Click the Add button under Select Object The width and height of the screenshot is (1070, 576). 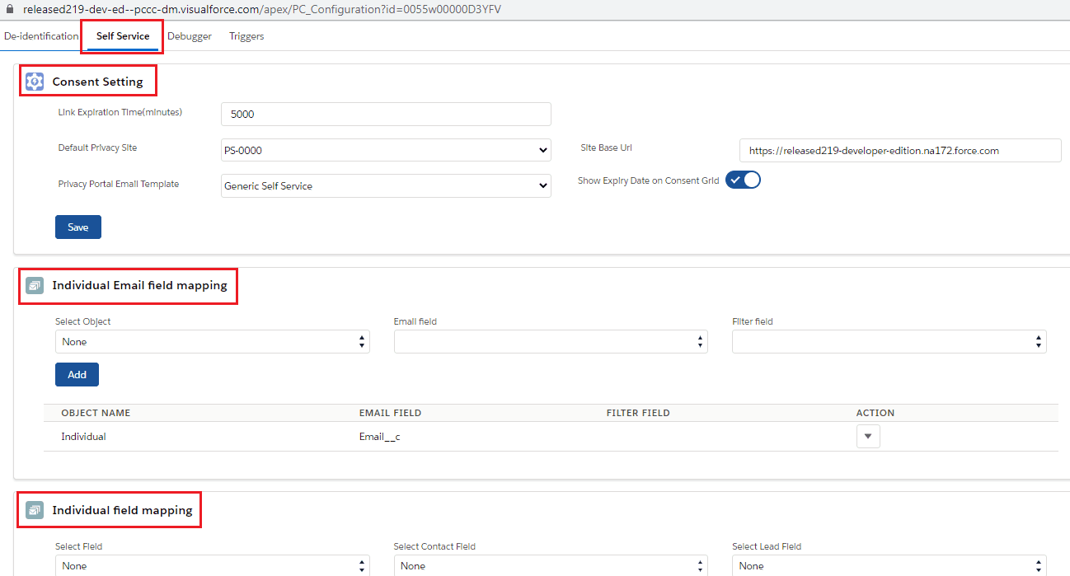click(x=77, y=374)
